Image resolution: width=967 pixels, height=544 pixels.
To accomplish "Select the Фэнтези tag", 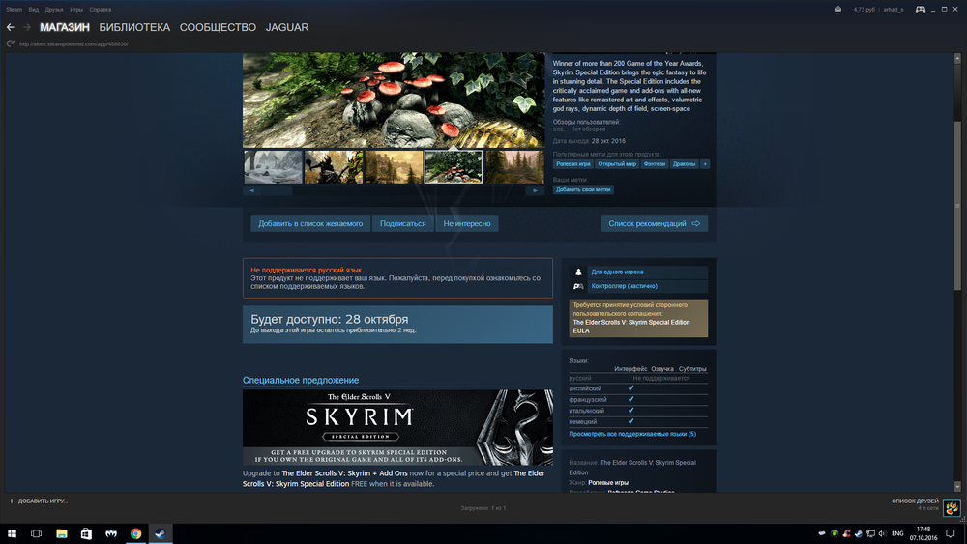I will [655, 164].
